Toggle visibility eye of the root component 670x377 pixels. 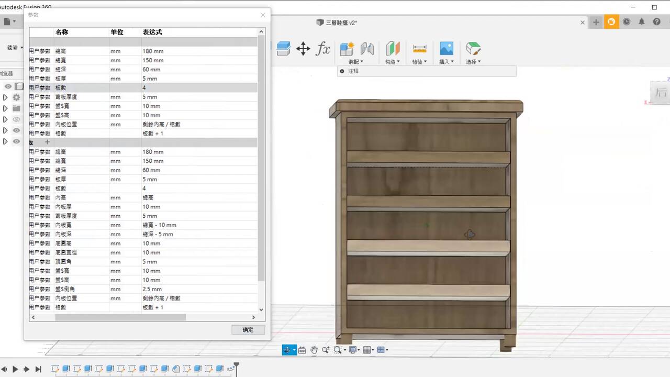(8, 86)
